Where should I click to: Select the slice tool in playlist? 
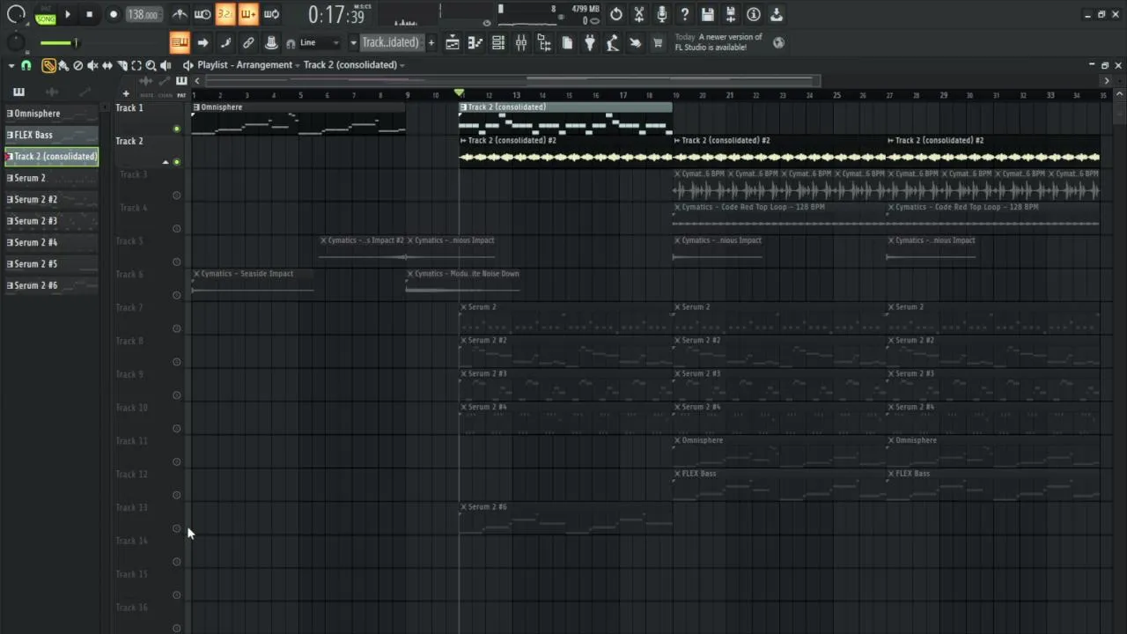(122, 65)
